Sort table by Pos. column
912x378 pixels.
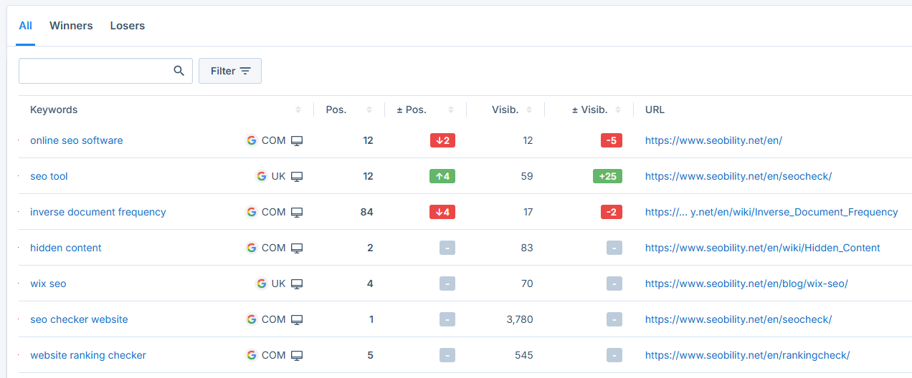(369, 110)
